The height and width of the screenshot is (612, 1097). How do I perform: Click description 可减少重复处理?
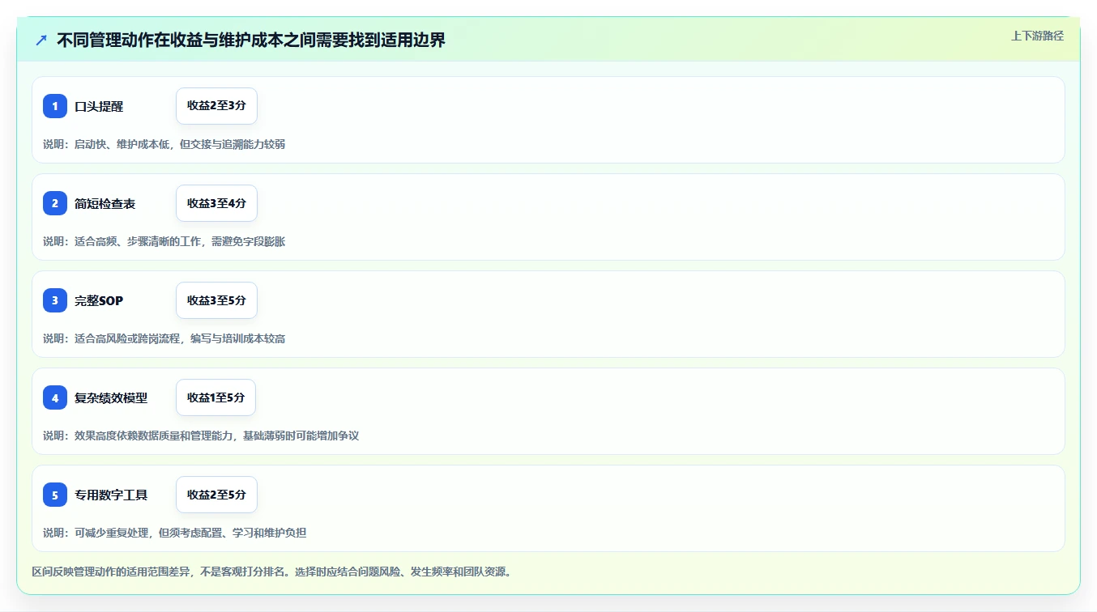[174, 533]
